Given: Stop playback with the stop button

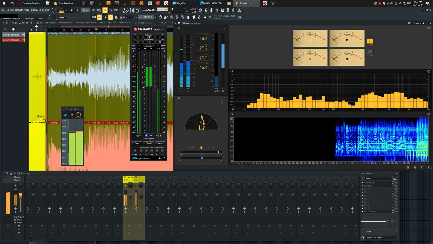Looking at the screenshot, I should click(72, 10).
